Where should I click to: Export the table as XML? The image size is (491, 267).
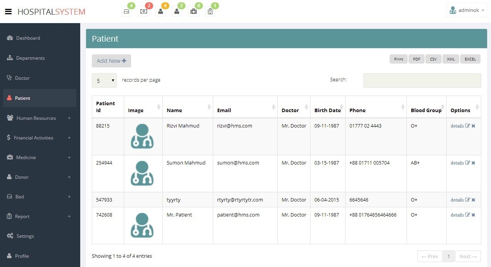pyautogui.click(x=451, y=59)
